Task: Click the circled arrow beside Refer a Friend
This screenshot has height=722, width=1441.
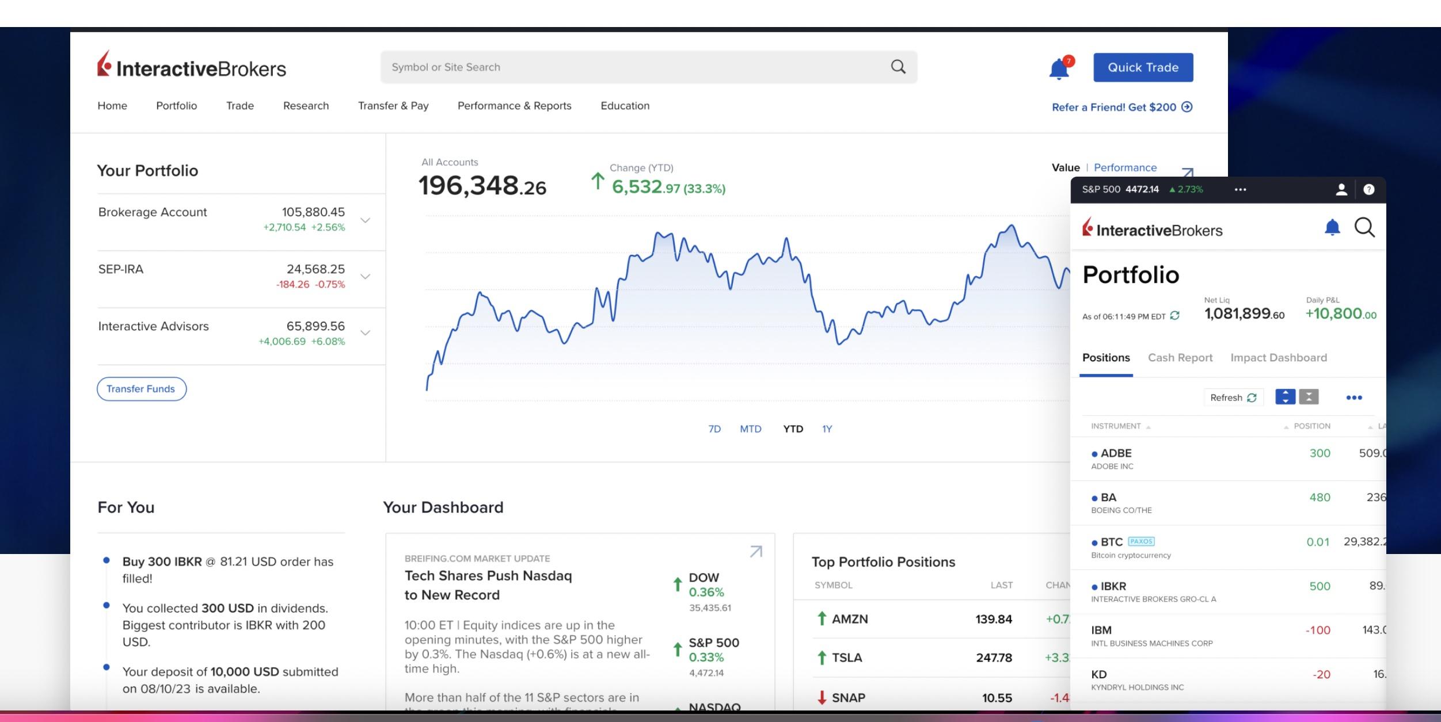Action: [x=1187, y=106]
